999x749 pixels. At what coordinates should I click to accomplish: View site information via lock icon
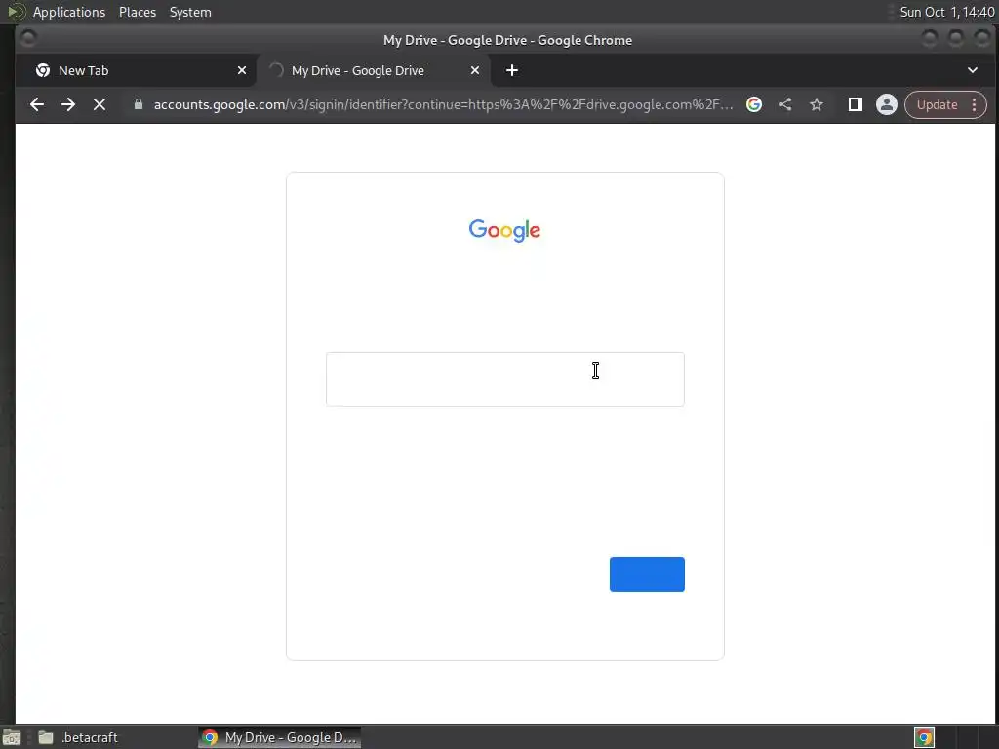139,104
